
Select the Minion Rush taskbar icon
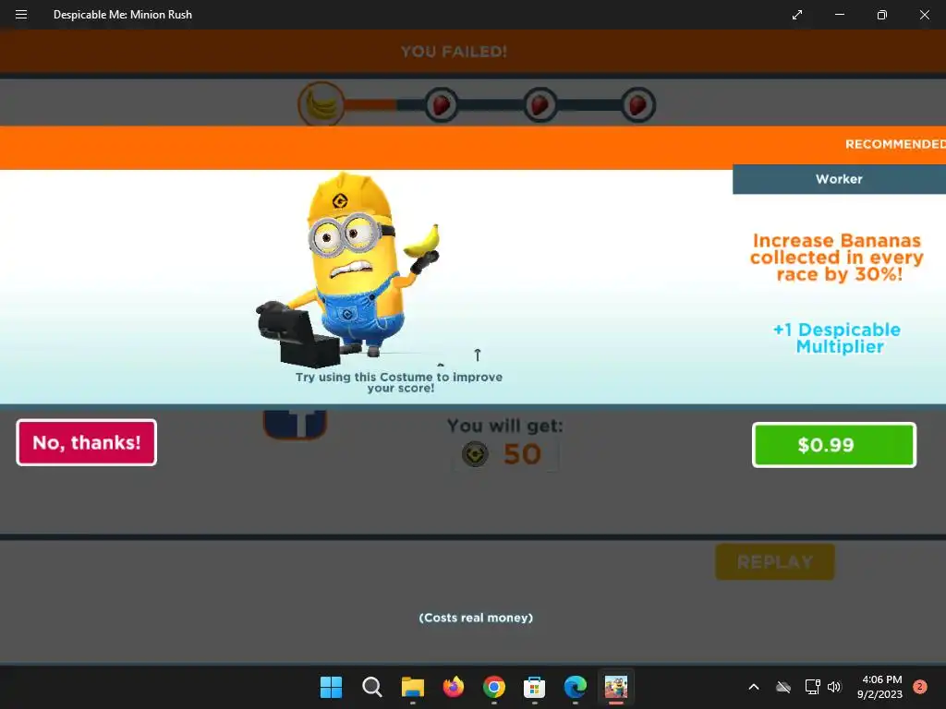[x=616, y=687]
